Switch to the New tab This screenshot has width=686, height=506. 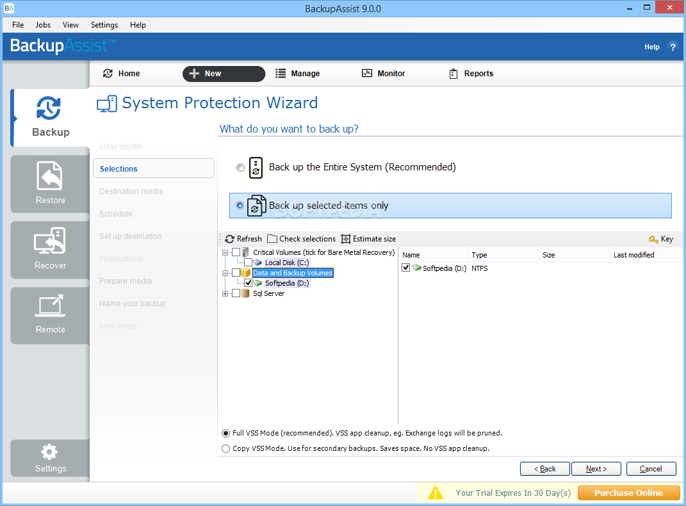(224, 74)
